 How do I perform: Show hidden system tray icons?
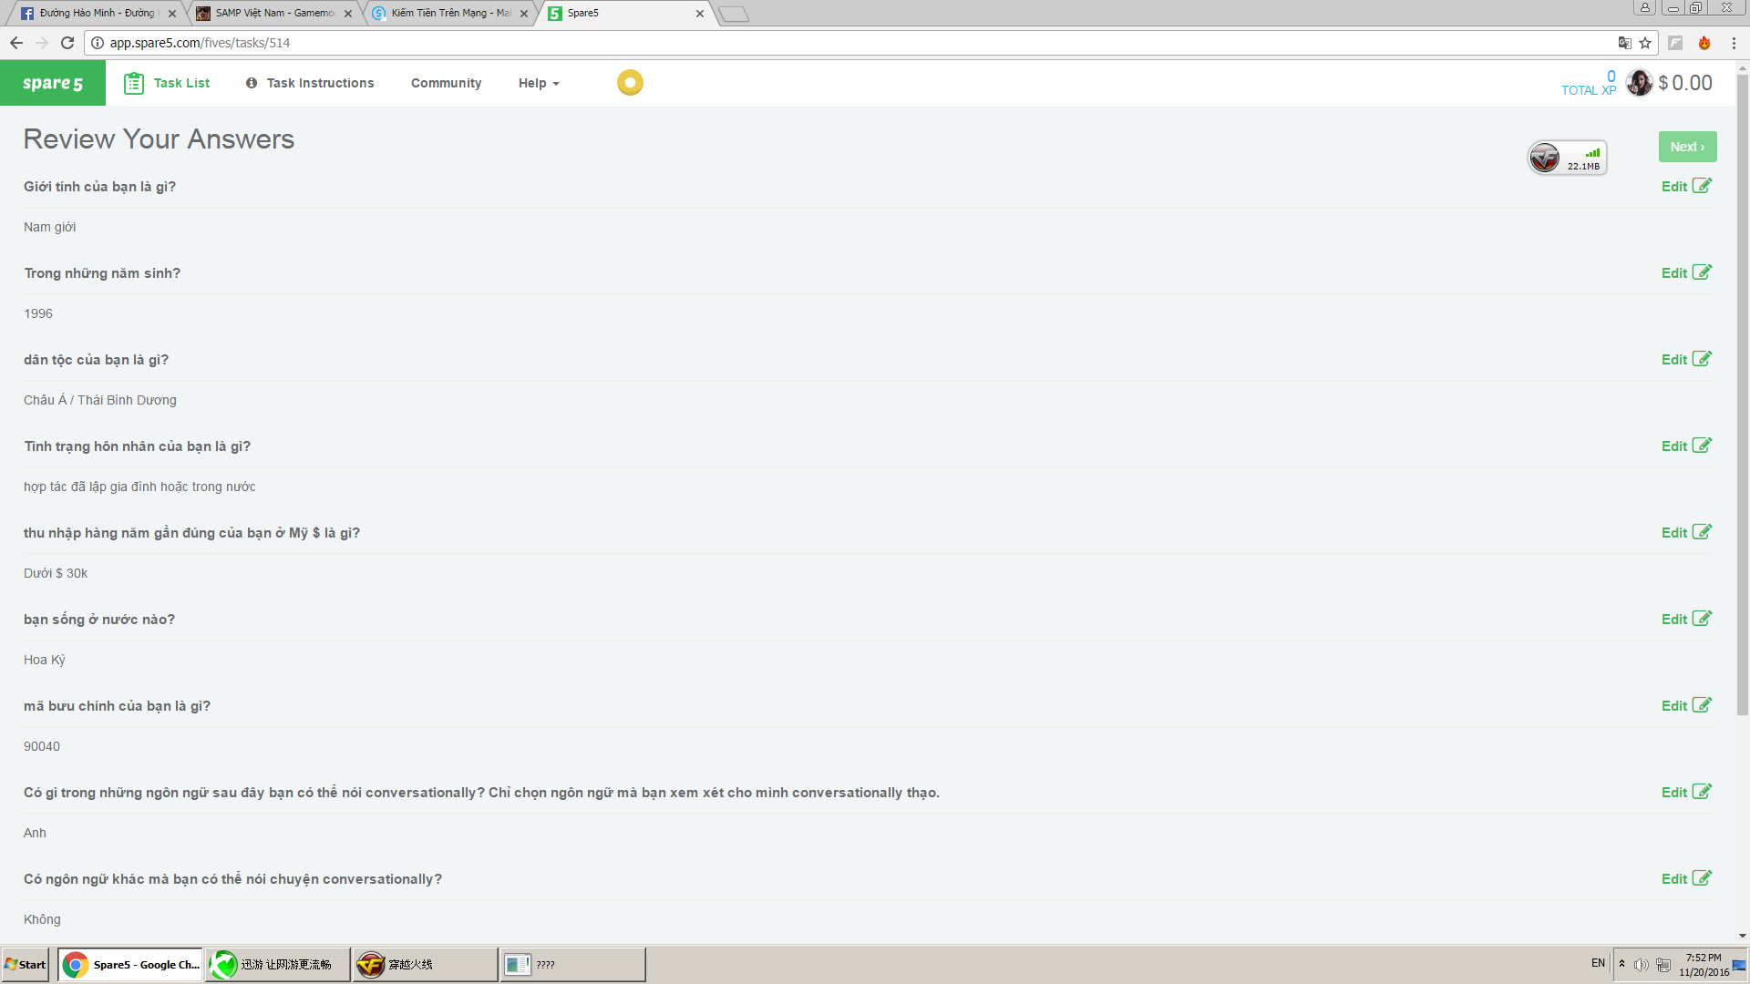(x=1621, y=964)
